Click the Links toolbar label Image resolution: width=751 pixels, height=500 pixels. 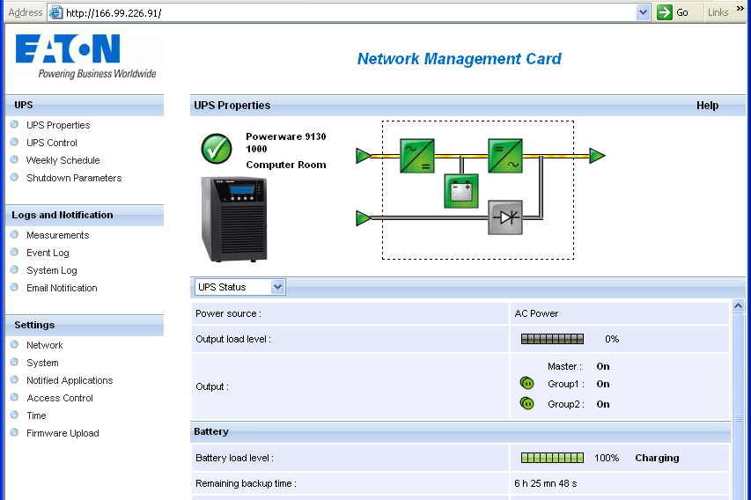point(718,12)
